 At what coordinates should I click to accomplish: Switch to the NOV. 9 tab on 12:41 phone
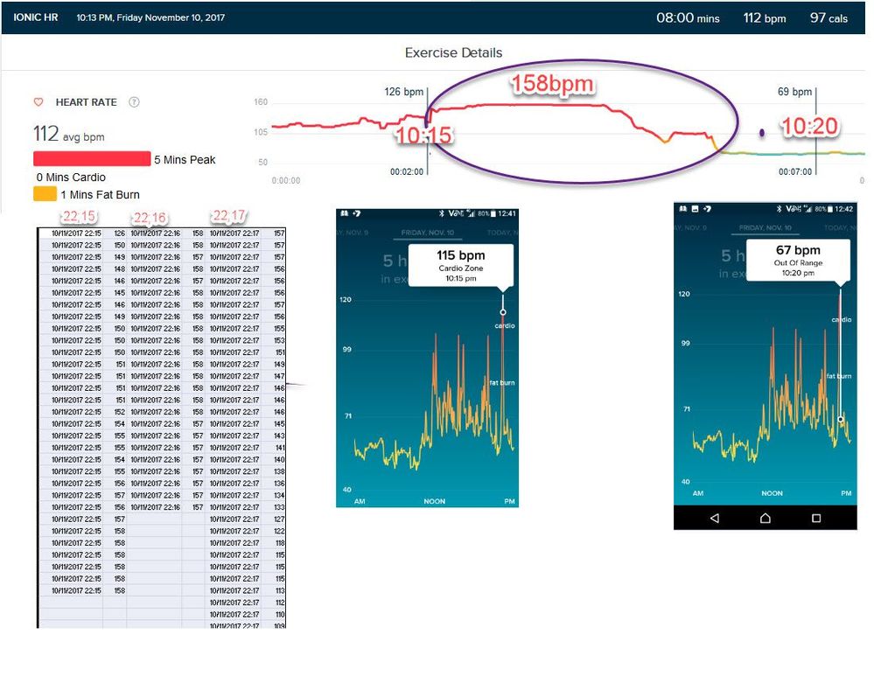coord(353,233)
